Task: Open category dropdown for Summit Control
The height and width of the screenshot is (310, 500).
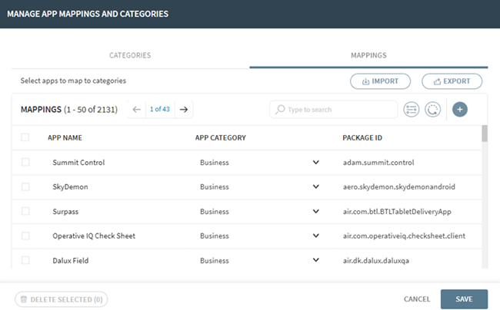Action: [315, 162]
